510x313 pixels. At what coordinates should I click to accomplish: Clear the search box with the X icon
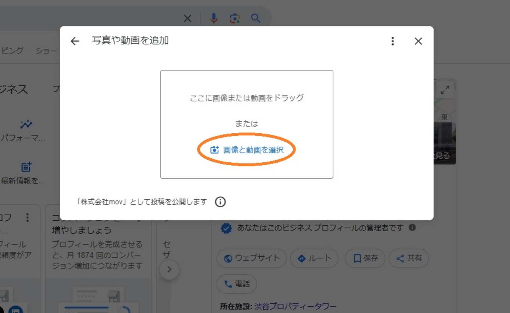[188, 18]
